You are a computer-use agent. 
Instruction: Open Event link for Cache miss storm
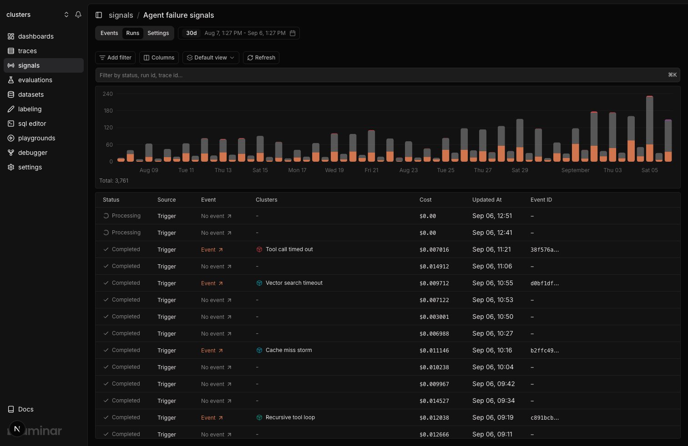pyautogui.click(x=212, y=351)
